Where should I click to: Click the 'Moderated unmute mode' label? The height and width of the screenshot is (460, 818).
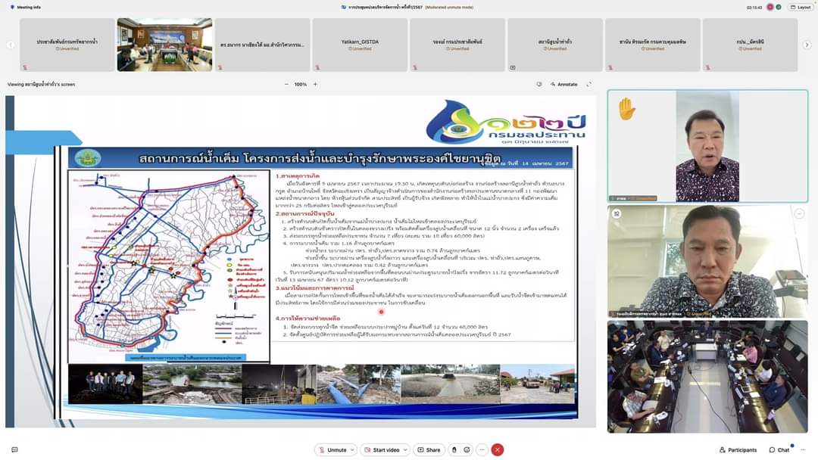(x=449, y=8)
